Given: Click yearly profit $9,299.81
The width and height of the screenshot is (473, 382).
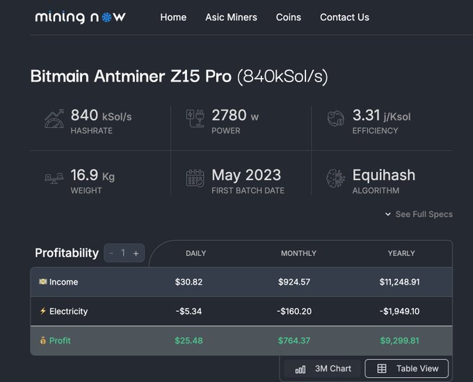Looking at the screenshot, I should click(399, 341).
